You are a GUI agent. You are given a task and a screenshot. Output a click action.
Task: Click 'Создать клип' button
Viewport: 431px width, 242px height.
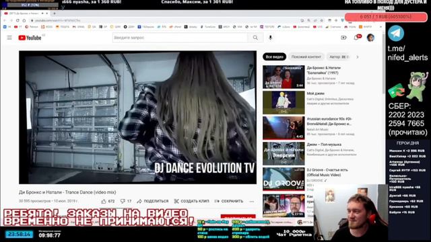coord(191,201)
